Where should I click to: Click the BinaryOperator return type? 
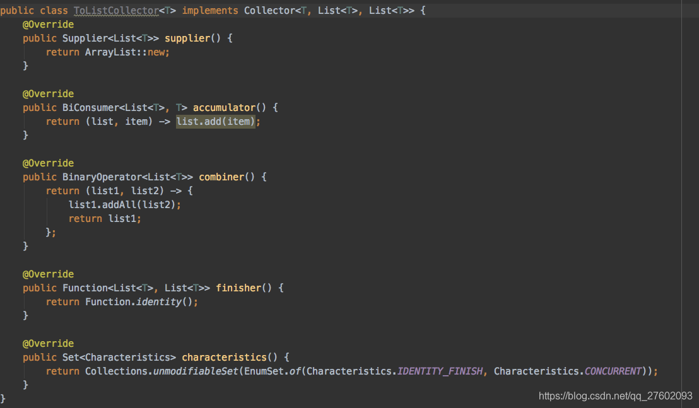[x=127, y=177]
